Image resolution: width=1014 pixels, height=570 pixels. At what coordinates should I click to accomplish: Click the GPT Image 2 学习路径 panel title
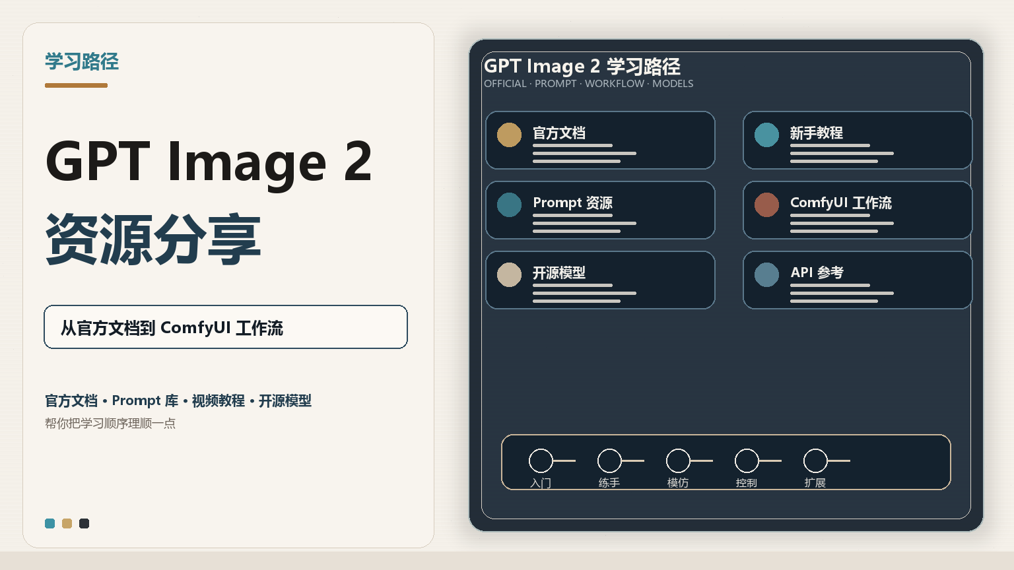point(582,66)
